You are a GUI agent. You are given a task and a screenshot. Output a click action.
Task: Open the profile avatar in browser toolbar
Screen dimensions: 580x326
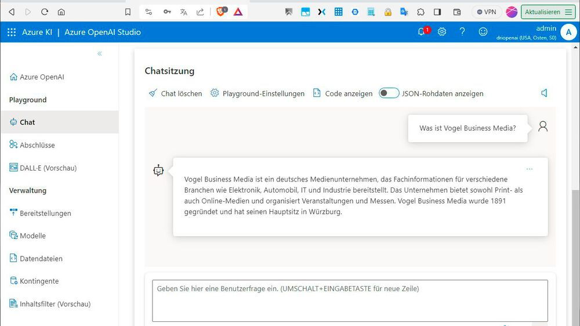[512, 12]
